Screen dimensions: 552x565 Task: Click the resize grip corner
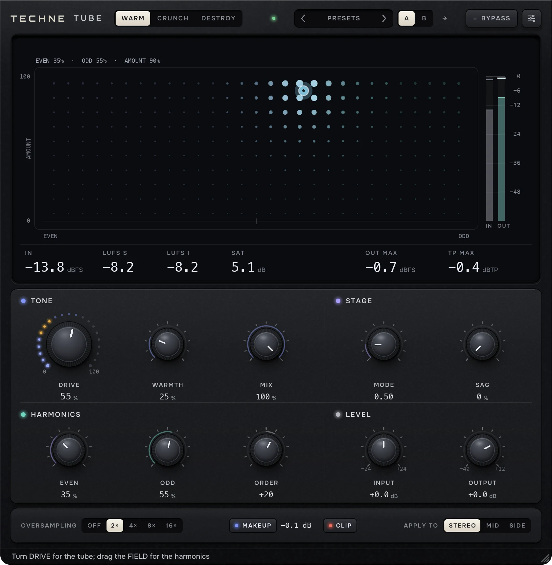click(546, 558)
